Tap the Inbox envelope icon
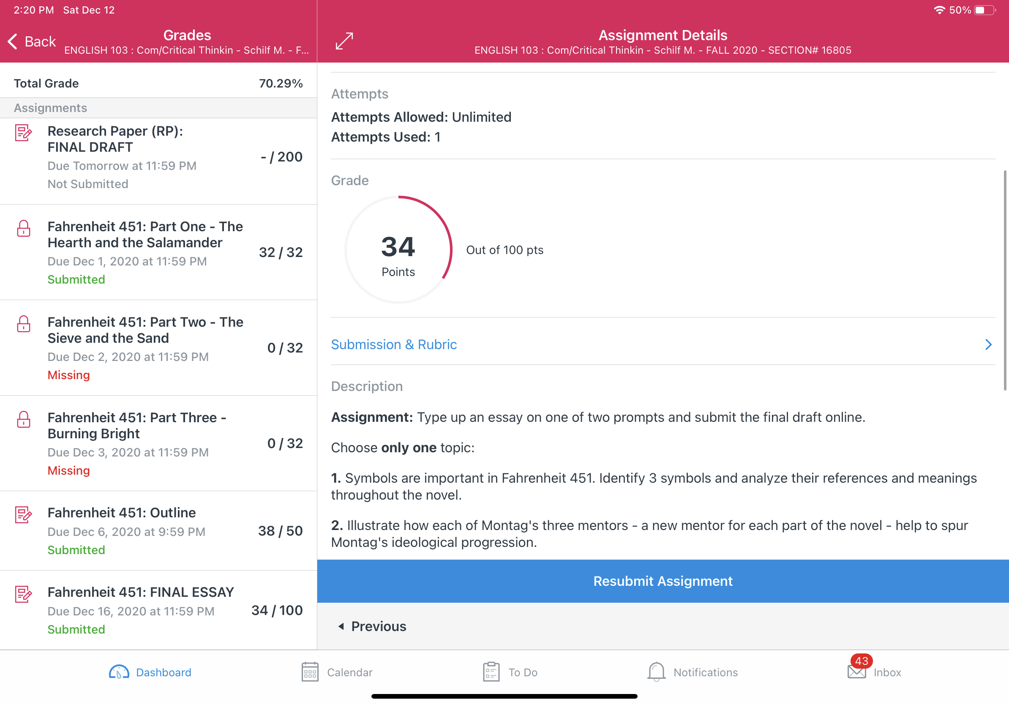 pyautogui.click(x=856, y=672)
